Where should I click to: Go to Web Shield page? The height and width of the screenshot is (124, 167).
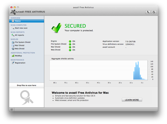(x=20, y=49)
